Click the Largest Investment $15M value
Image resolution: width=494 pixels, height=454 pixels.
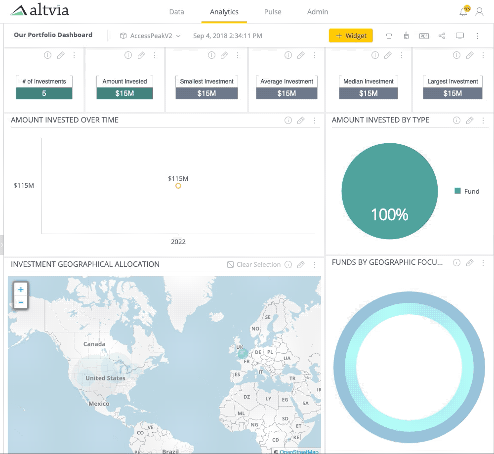453,93
